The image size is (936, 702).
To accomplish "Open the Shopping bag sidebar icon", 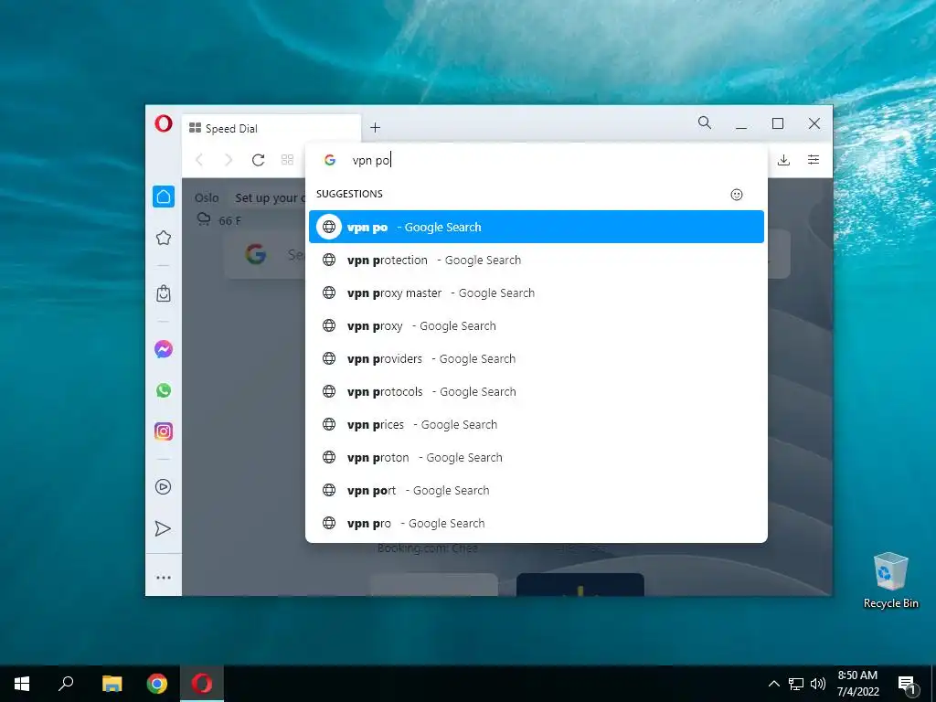I will (x=164, y=293).
